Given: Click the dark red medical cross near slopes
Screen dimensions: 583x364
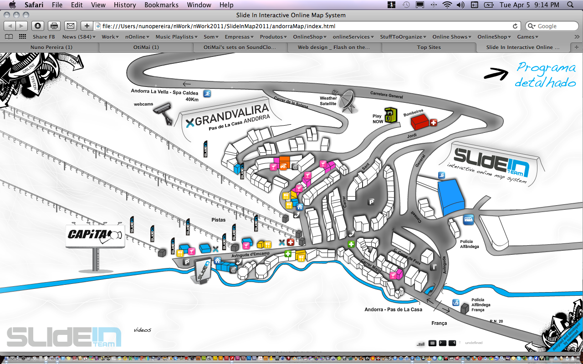Looking at the screenshot, I should pos(290,243).
